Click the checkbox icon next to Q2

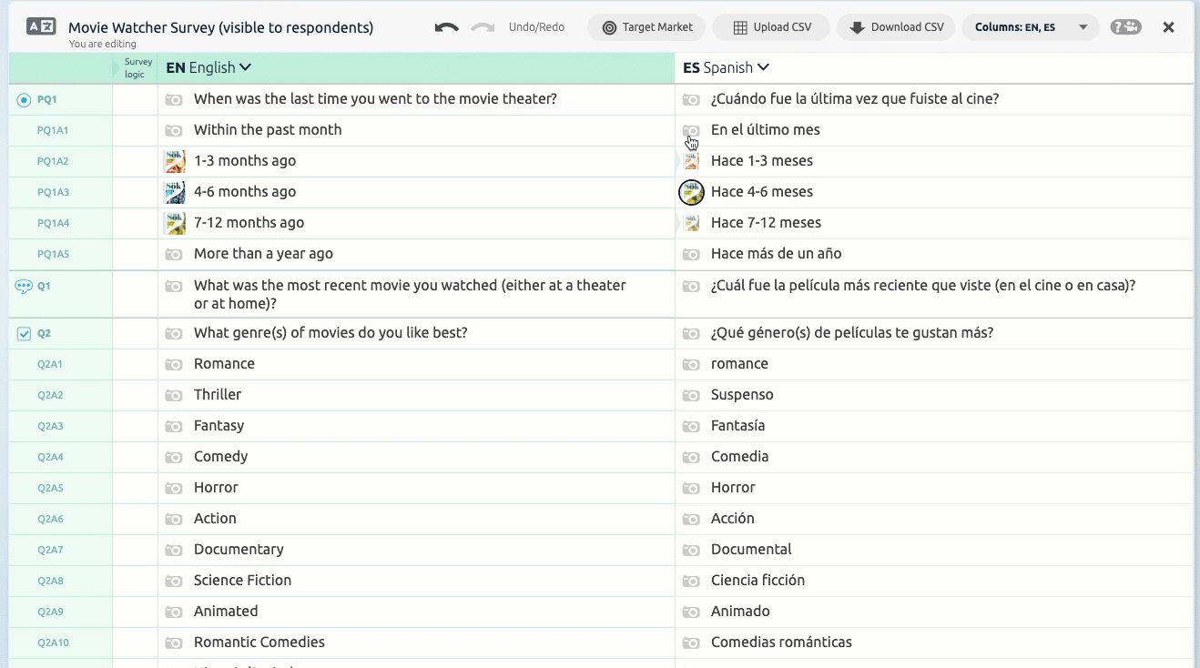(23, 333)
